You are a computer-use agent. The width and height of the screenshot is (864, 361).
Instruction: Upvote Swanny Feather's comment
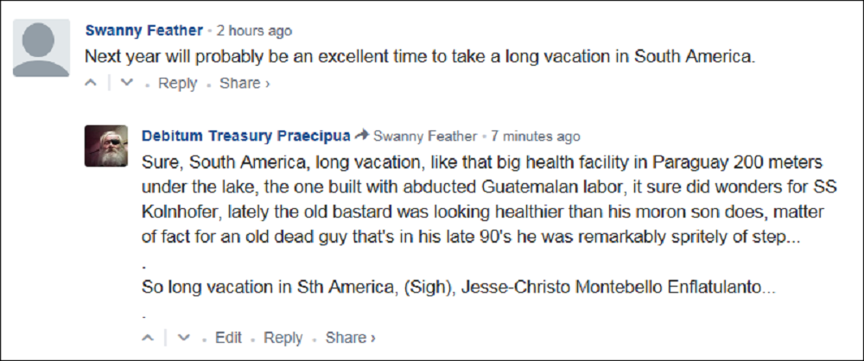[92, 84]
